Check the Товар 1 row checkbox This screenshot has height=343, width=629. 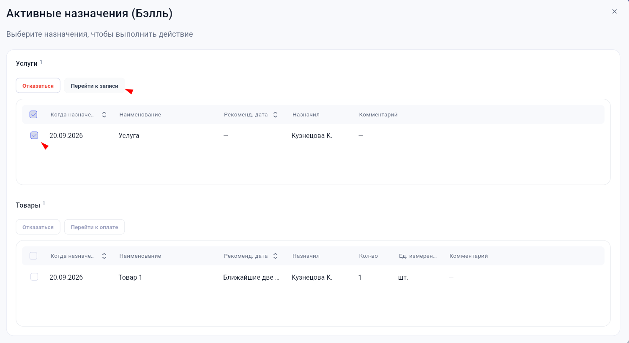pos(34,277)
